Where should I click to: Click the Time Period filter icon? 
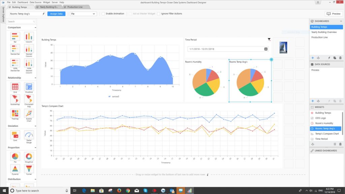click(269, 39)
